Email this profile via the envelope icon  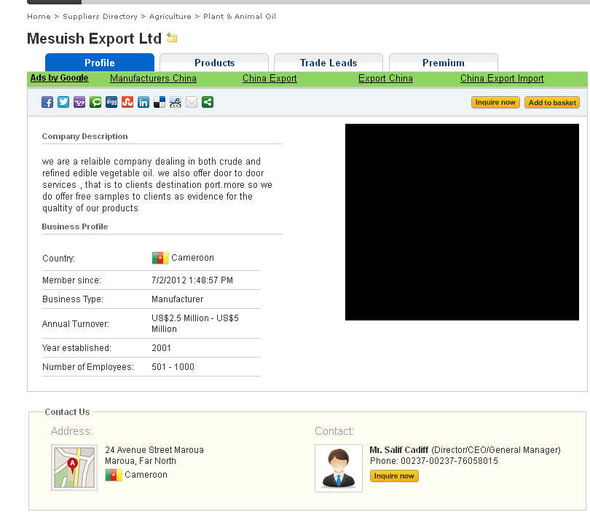point(192,103)
